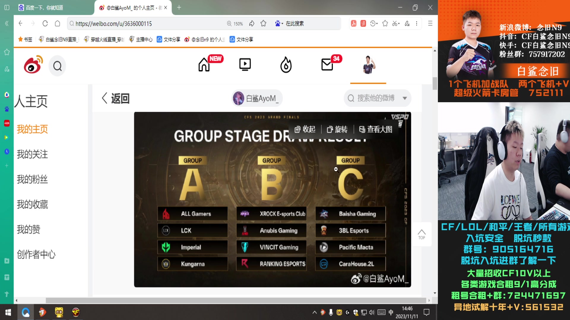Viewport: 570px width, 320px height.
Task: Open Weibo home via the house icon
Action: click(x=204, y=65)
